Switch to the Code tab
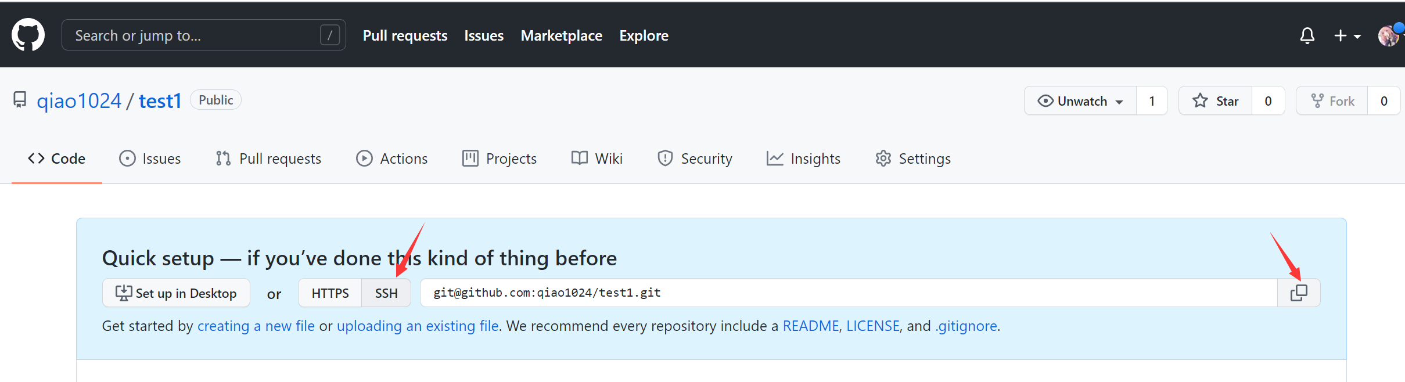The image size is (1405, 382). pos(57,158)
